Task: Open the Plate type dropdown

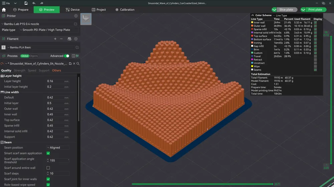Action: [45, 30]
